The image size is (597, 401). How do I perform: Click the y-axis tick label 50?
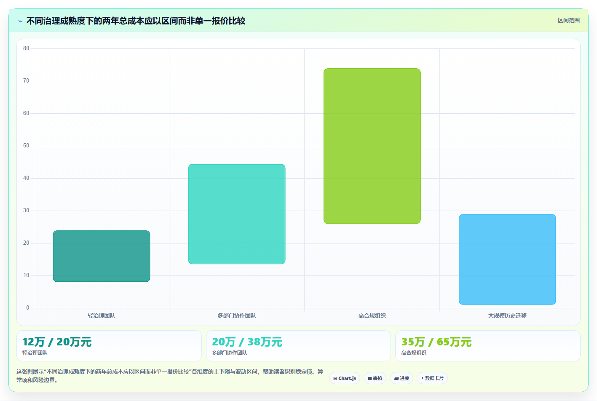point(26,146)
